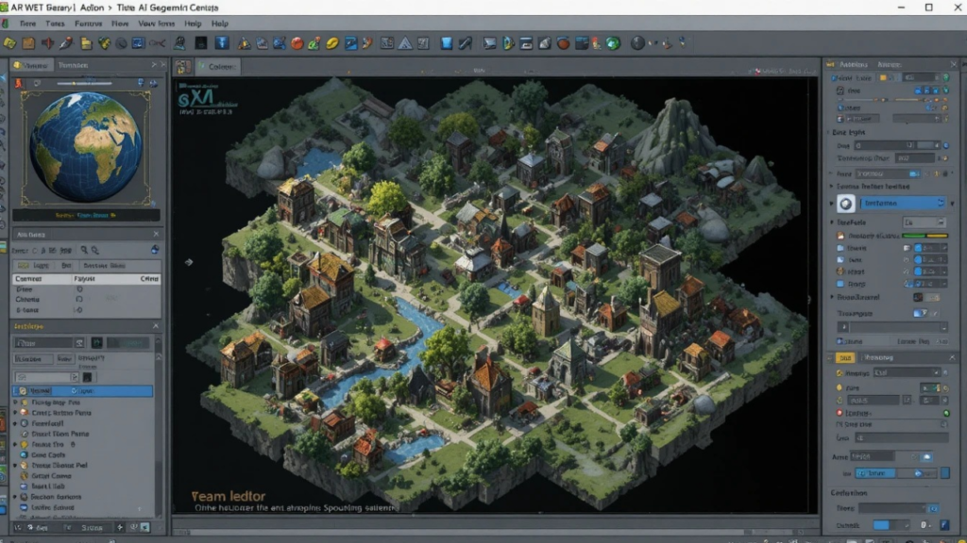Select the 'Gettet Como' tree row
Image resolution: width=967 pixels, height=543 pixels.
(51, 476)
